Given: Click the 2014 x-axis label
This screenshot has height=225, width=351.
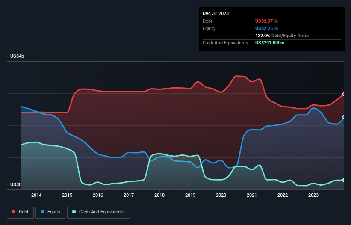Looking at the screenshot, I should pos(36,195).
